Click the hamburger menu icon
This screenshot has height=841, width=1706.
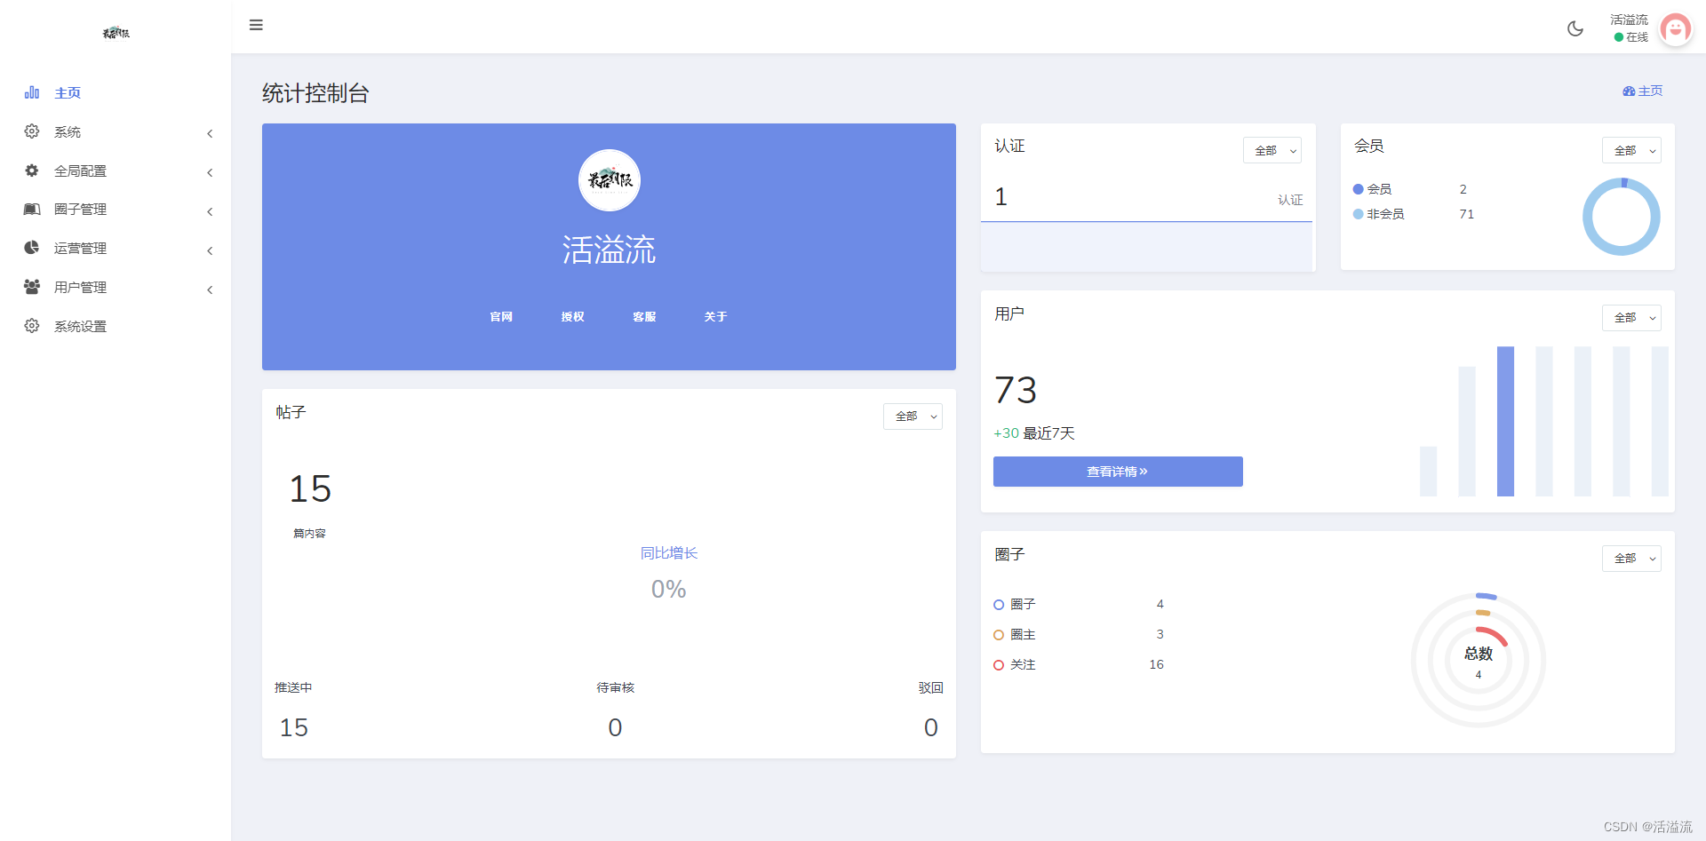[x=256, y=25]
